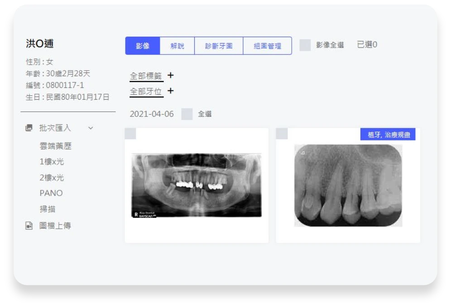The height and width of the screenshot is (308, 451).
Task: Tick the 影像全選 checkbox
Action: click(x=305, y=45)
